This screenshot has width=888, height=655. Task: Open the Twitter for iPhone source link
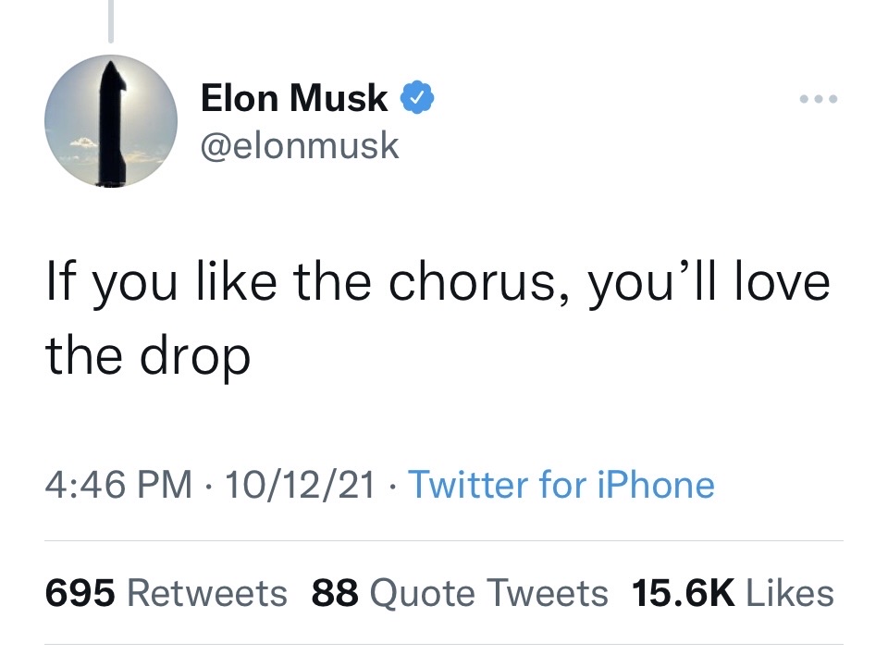[x=561, y=485]
